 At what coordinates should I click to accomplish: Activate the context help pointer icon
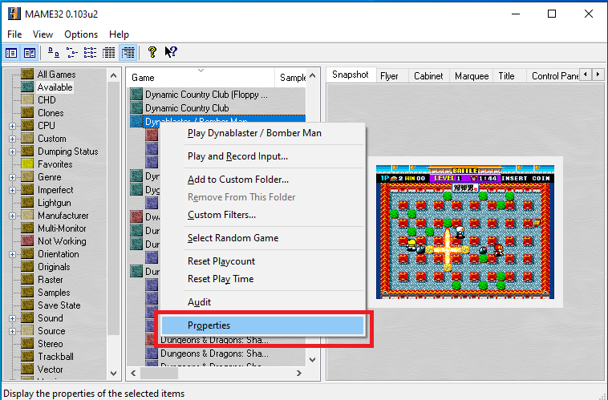coord(171,52)
